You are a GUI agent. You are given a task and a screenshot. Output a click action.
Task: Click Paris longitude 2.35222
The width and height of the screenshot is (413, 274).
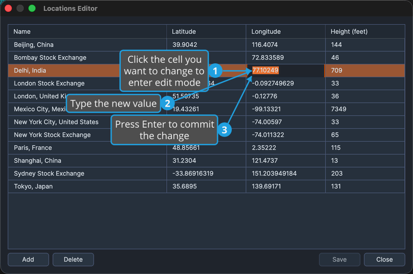click(285, 148)
